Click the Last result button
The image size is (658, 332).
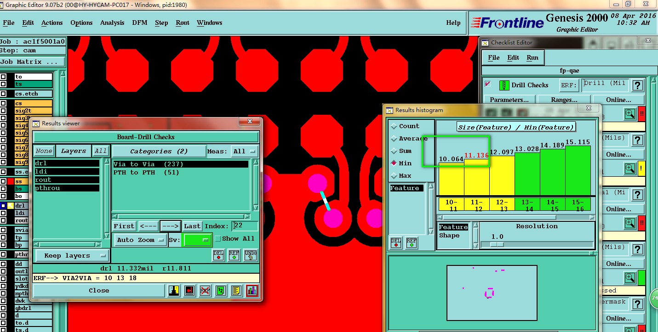pos(192,226)
